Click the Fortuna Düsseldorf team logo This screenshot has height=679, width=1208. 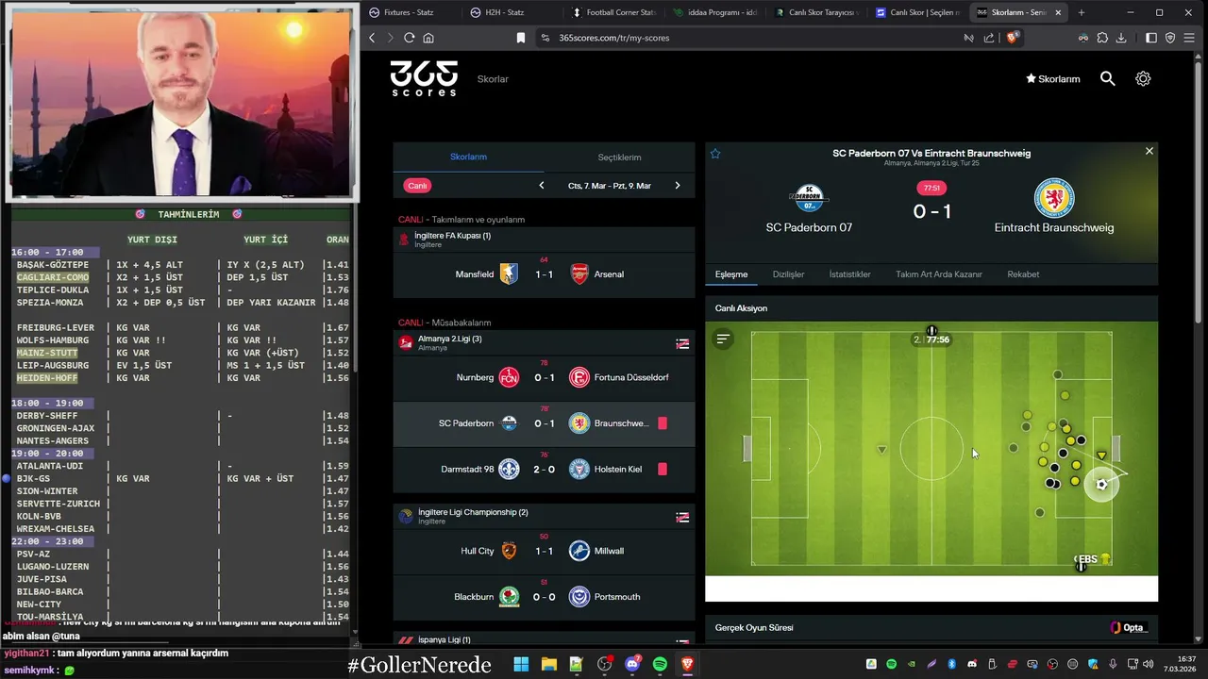click(x=579, y=377)
